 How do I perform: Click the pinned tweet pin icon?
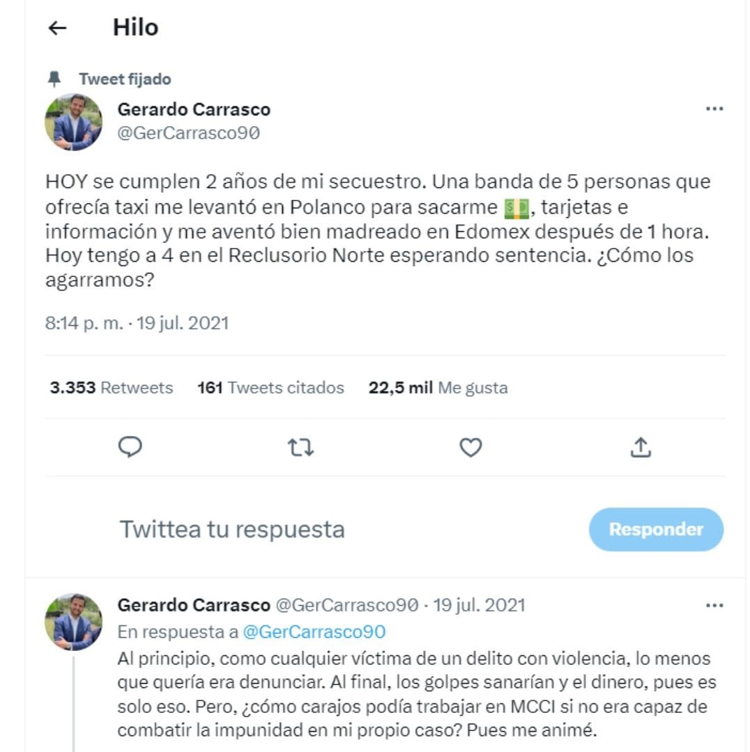click(54, 79)
